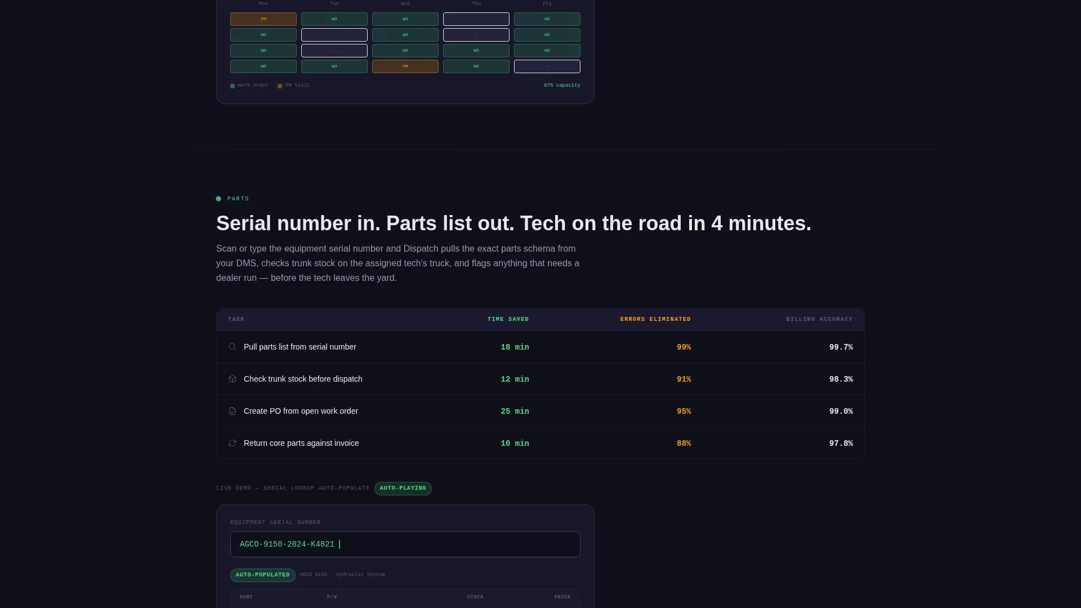
Task: Click the box icon beside Check trunk stock
Action: (233, 379)
